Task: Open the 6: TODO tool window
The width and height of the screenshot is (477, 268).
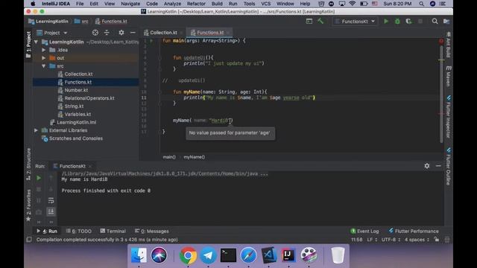Action: tap(79, 231)
